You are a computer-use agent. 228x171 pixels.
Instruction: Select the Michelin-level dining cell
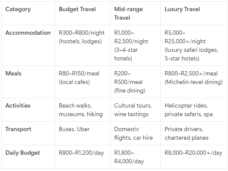tap(194, 82)
